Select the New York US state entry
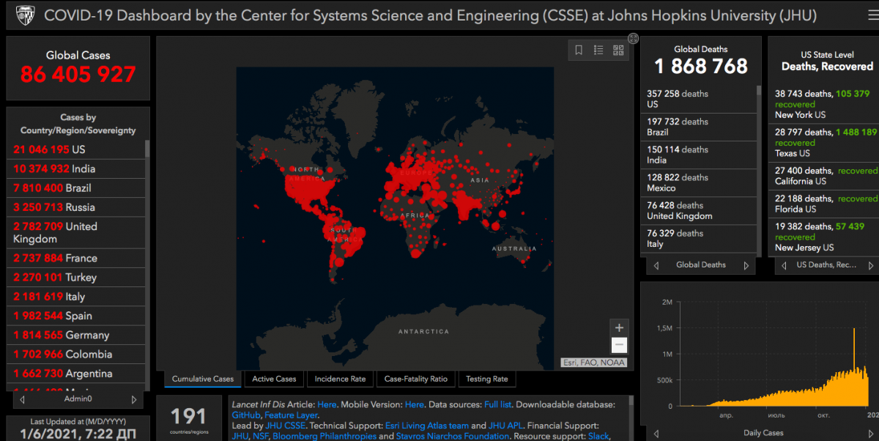 pyautogui.click(x=825, y=104)
